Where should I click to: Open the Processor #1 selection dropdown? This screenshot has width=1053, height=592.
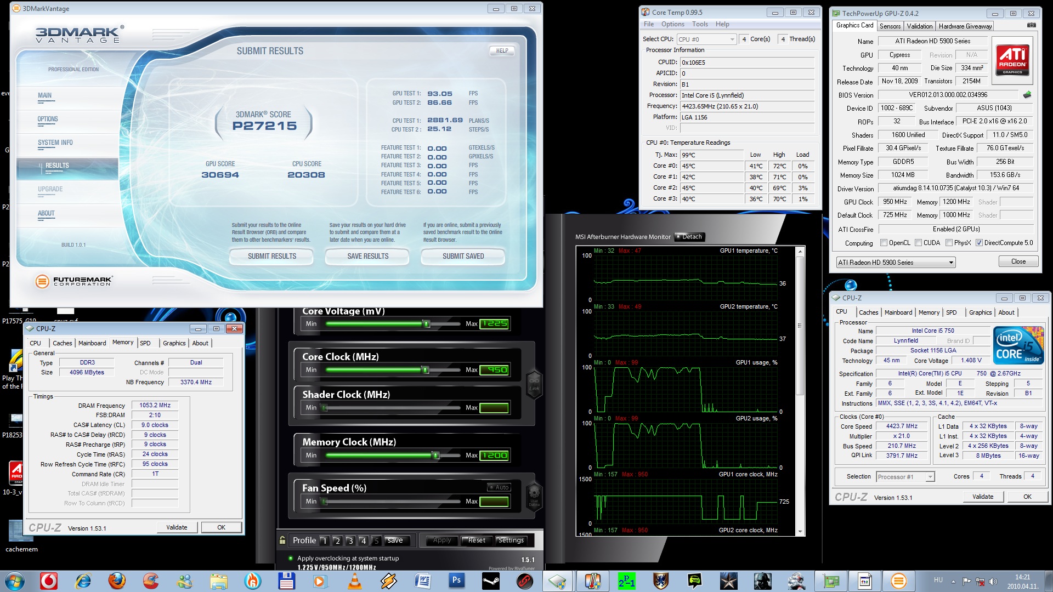pos(905,477)
